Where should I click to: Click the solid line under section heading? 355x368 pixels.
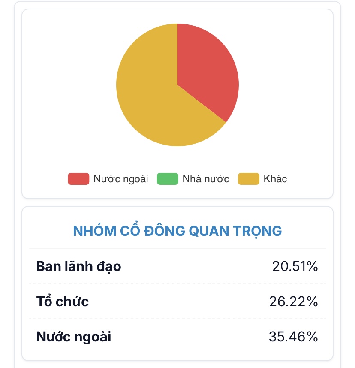tap(177, 248)
